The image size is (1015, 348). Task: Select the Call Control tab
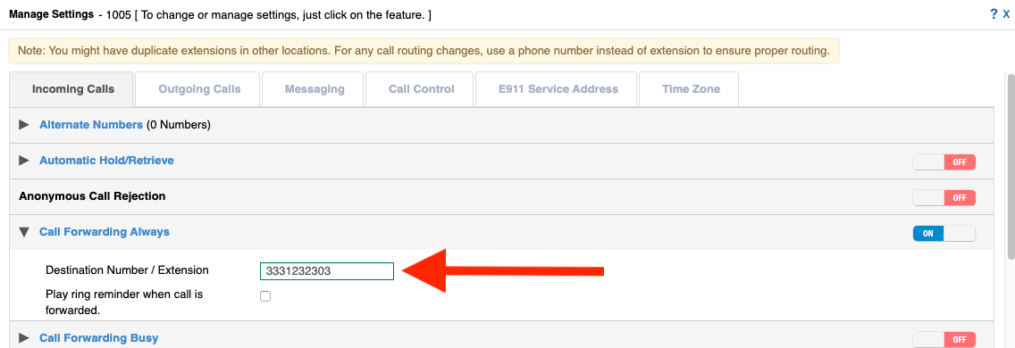click(422, 89)
